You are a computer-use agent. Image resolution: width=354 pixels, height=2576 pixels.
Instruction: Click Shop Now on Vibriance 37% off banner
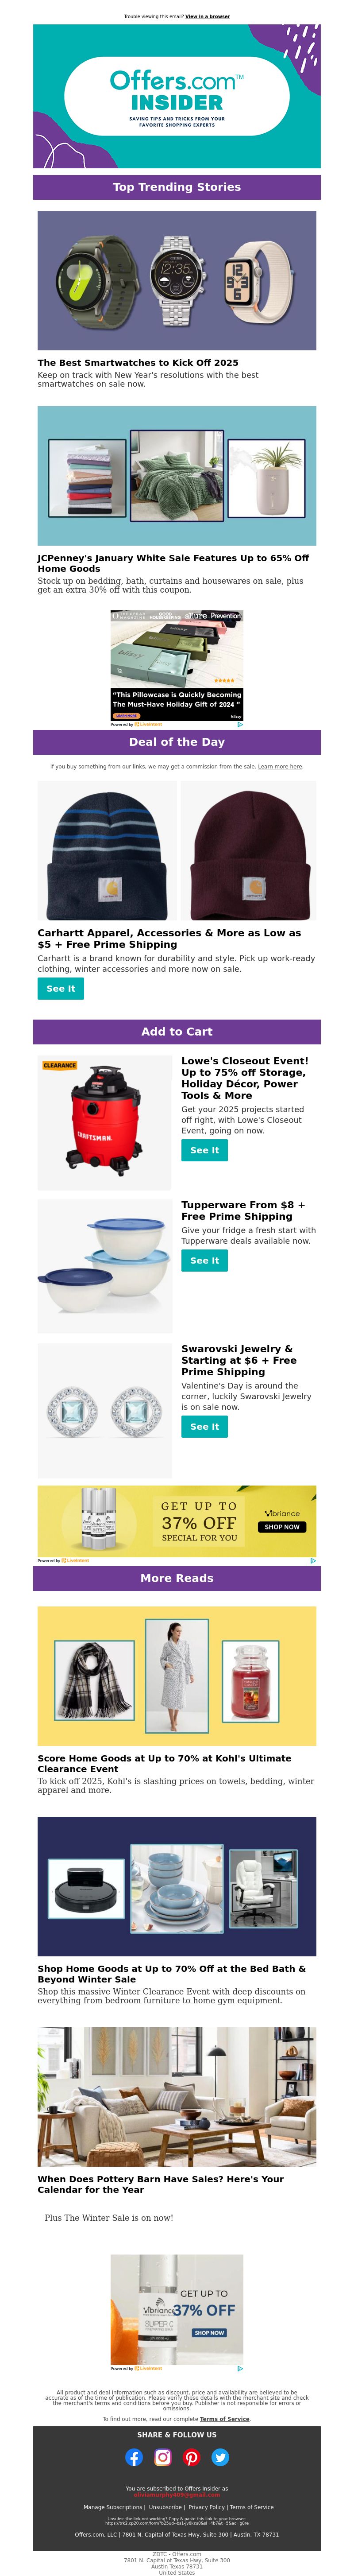point(282,1527)
